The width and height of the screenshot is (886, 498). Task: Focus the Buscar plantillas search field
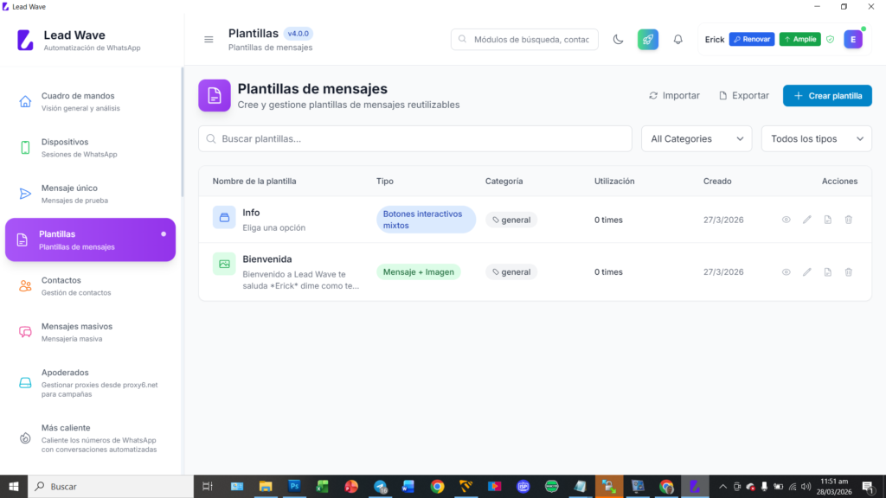tap(415, 138)
